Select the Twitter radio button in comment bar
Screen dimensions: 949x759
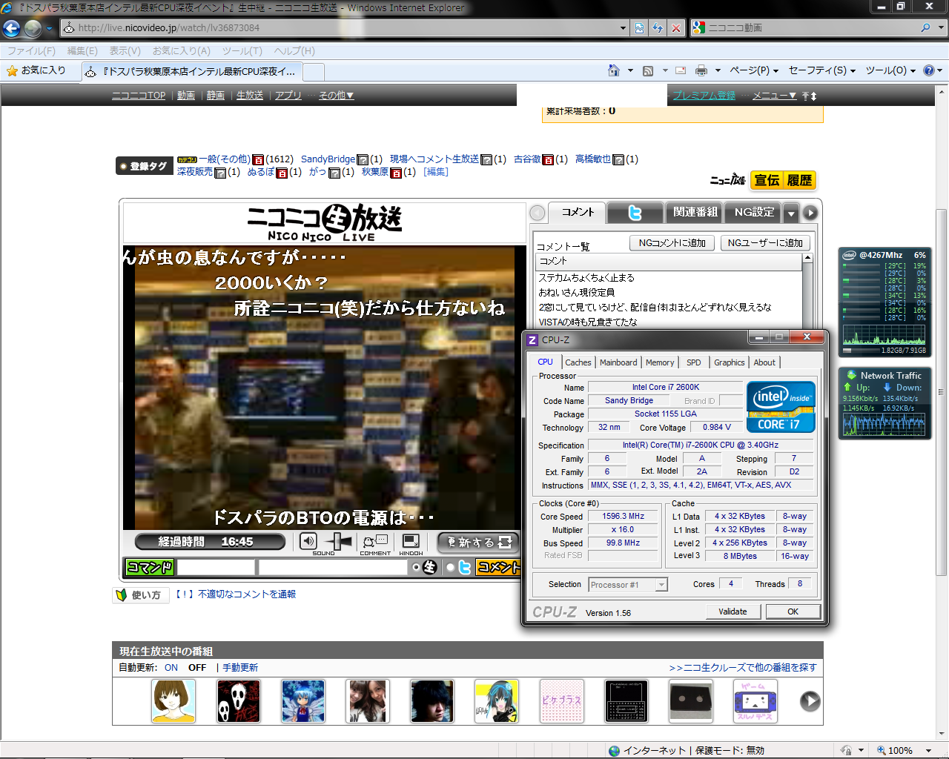450,567
